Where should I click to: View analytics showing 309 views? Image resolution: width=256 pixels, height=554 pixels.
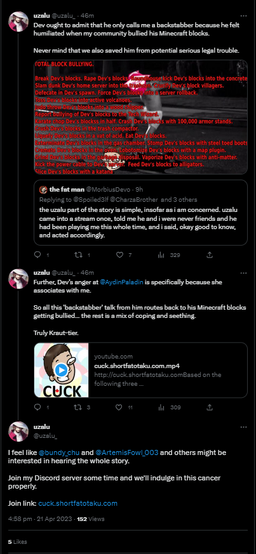click(161, 407)
